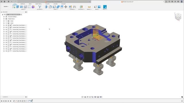Expand the Document Settings node
This screenshot has width=184, height=103.
[4, 17]
